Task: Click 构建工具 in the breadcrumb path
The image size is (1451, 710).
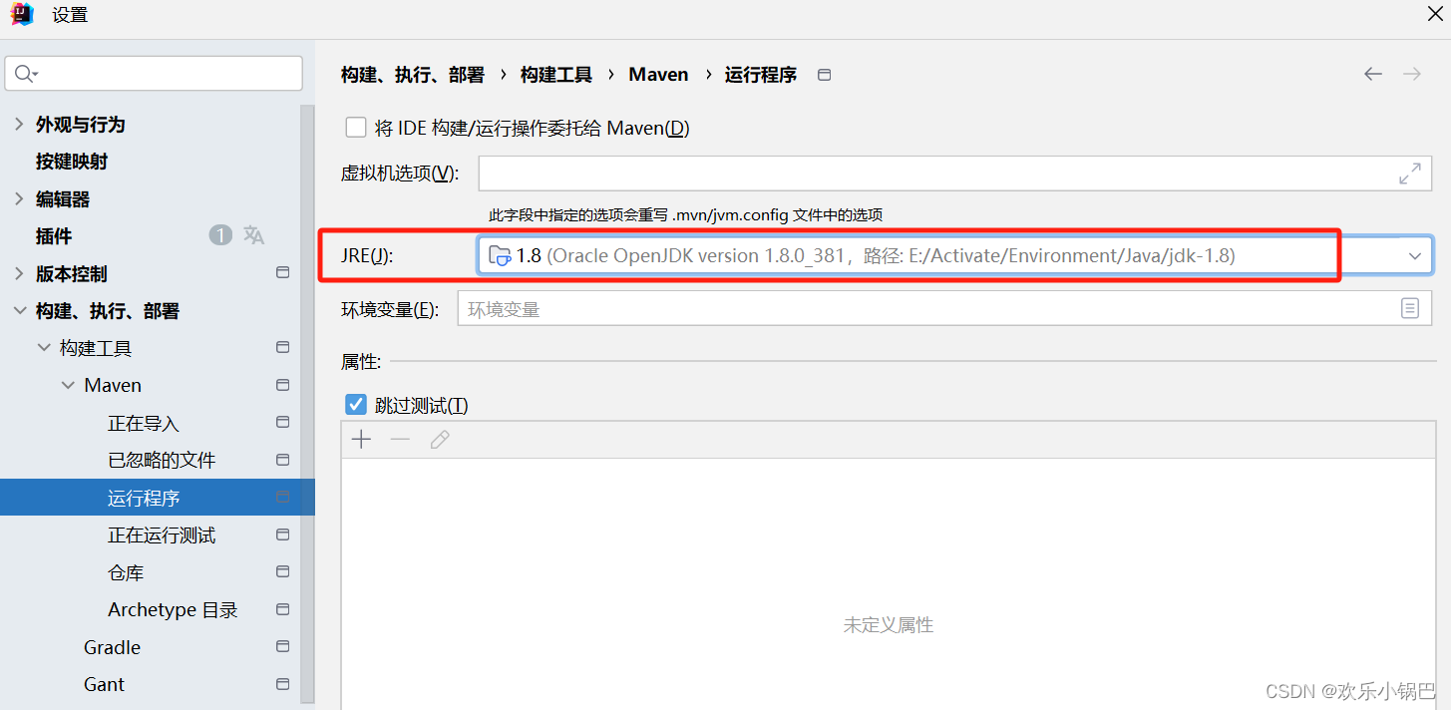Action: click(x=555, y=74)
